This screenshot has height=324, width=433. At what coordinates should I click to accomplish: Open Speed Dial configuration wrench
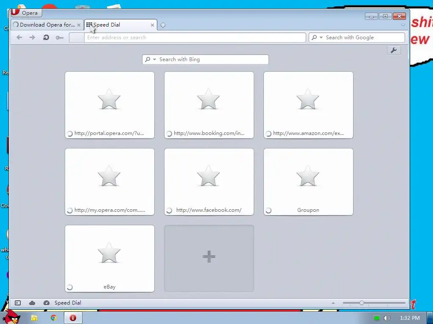pos(394,51)
